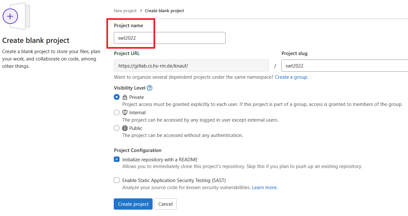The width and height of the screenshot is (408, 216).
Task: Click Create blank project breadcrumb item
Action: coord(164,11)
